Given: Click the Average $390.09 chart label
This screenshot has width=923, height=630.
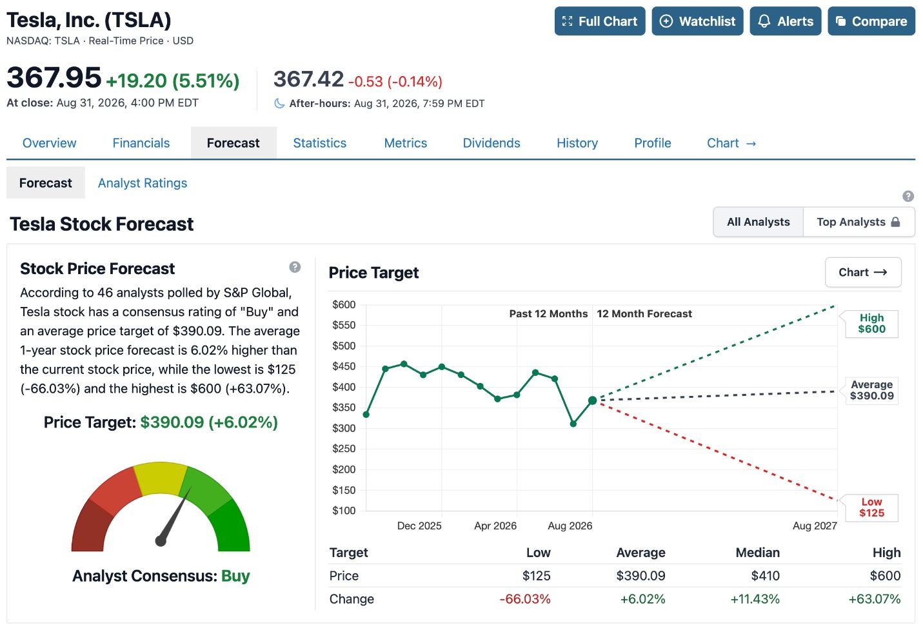Looking at the screenshot, I should coord(871,391).
